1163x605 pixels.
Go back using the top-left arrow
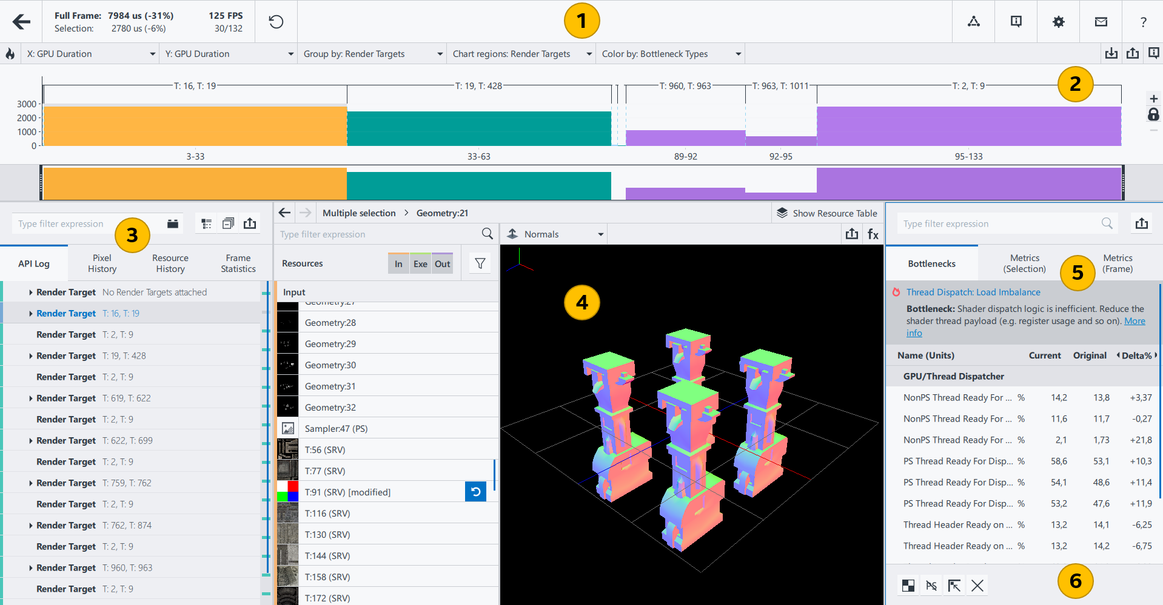21,22
